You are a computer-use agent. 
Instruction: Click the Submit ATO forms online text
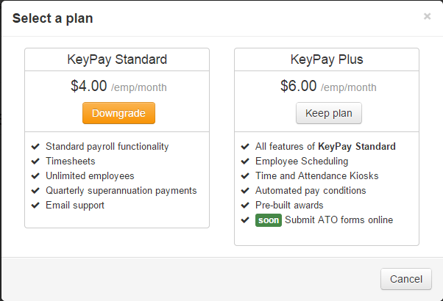(x=339, y=220)
